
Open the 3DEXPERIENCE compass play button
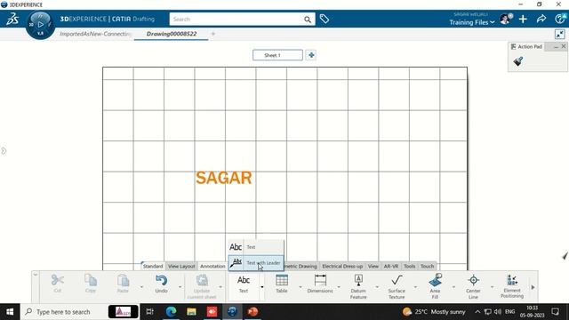tap(41, 24)
